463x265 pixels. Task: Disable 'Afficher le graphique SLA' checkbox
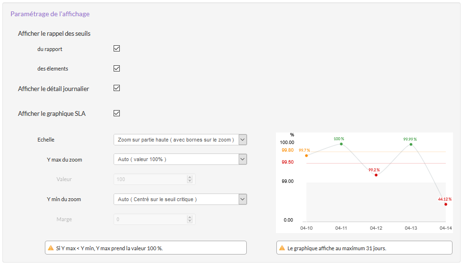click(116, 113)
